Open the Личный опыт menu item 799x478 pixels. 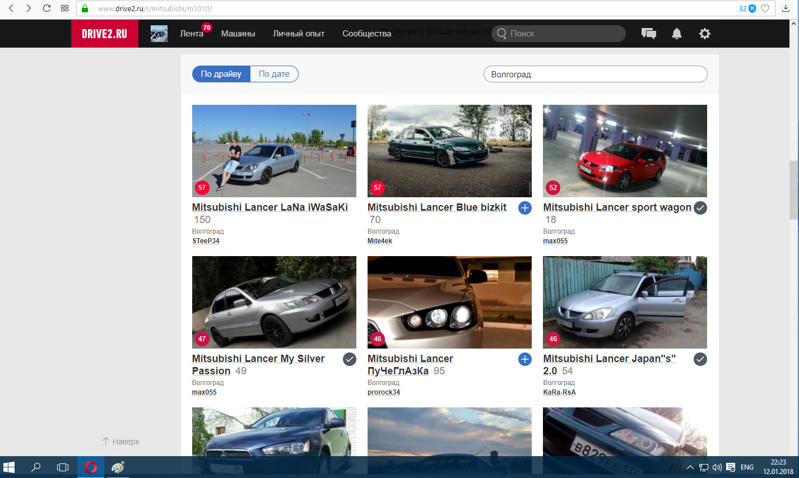pyautogui.click(x=299, y=34)
